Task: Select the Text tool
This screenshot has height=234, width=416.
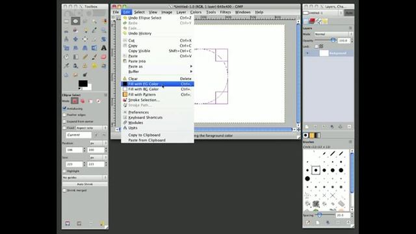Action: (103, 48)
